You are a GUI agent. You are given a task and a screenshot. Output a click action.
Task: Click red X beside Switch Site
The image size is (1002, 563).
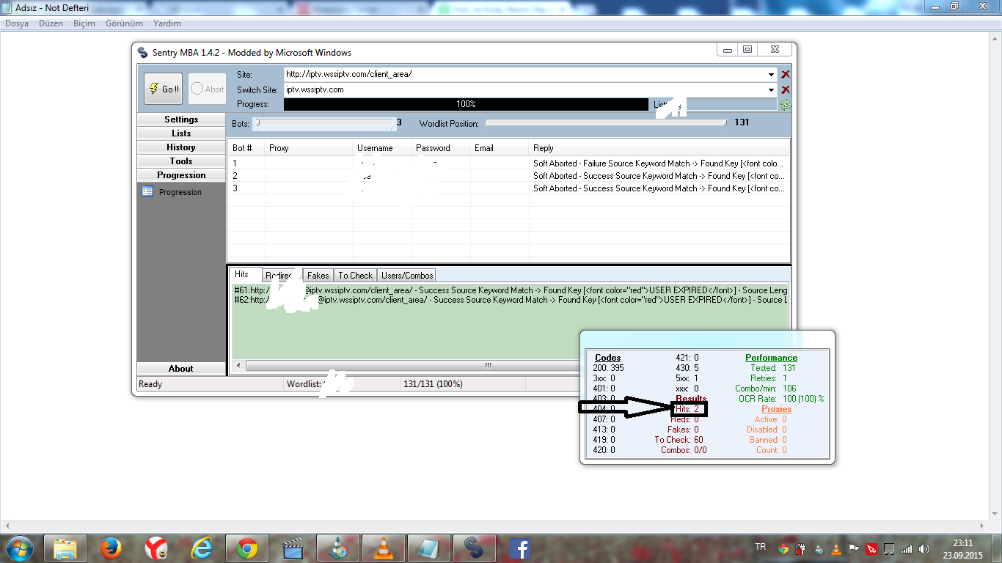point(786,89)
